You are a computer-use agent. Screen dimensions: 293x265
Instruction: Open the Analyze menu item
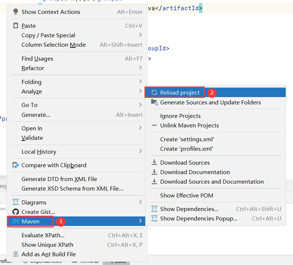coord(77,91)
